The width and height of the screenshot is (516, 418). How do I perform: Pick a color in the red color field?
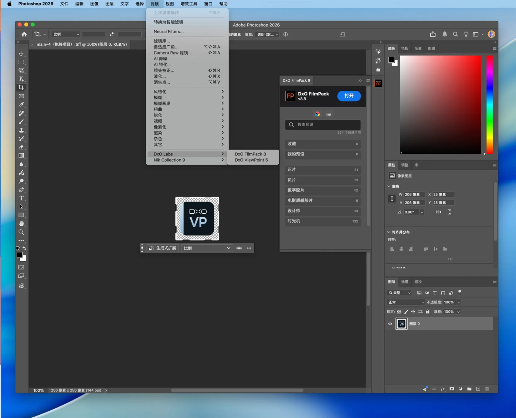(440, 105)
